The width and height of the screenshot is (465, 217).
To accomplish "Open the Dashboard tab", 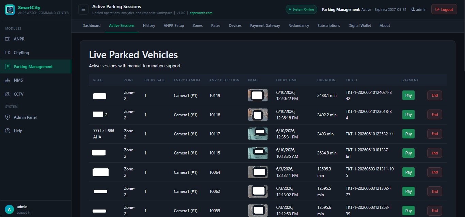I will (92, 26).
